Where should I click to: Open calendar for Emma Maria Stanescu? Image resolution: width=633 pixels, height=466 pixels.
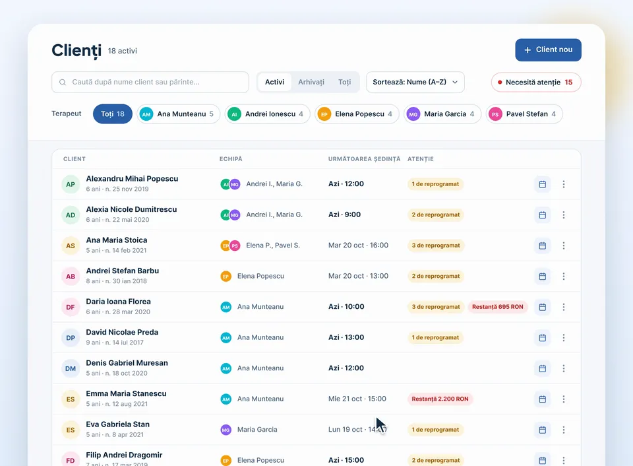pyautogui.click(x=542, y=399)
